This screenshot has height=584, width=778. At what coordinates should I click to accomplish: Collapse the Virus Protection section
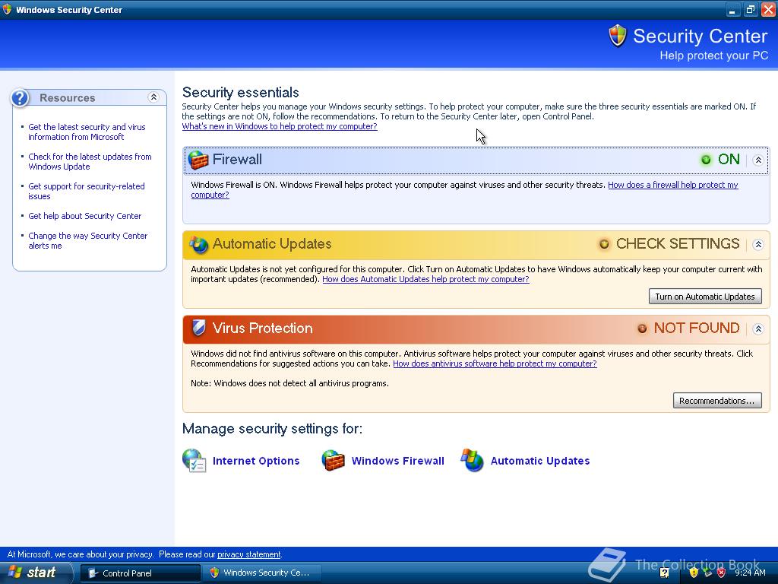[758, 328]
